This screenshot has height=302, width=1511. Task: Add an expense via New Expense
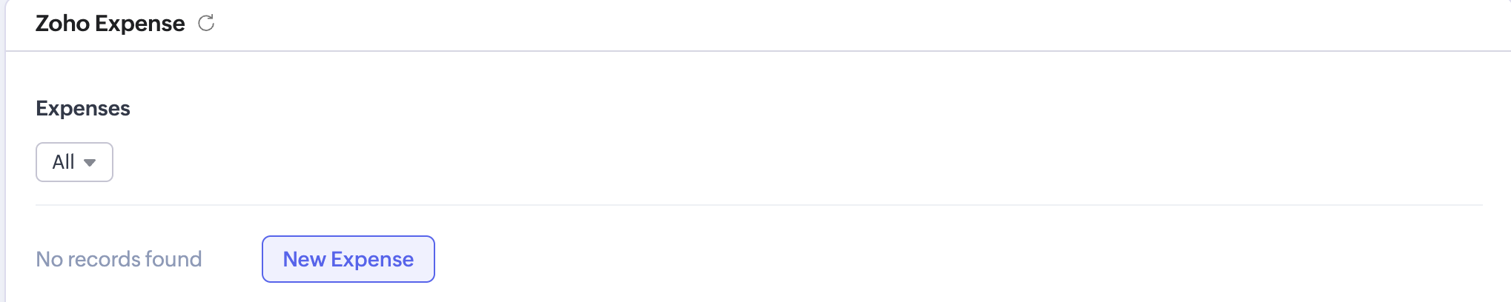(348, 259)
